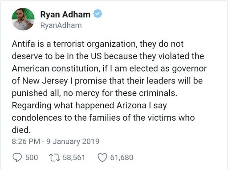The width and height of the screenshot is (228, 170).
Task: Click the gray RyanAdham handle
Action: point(61,25)
